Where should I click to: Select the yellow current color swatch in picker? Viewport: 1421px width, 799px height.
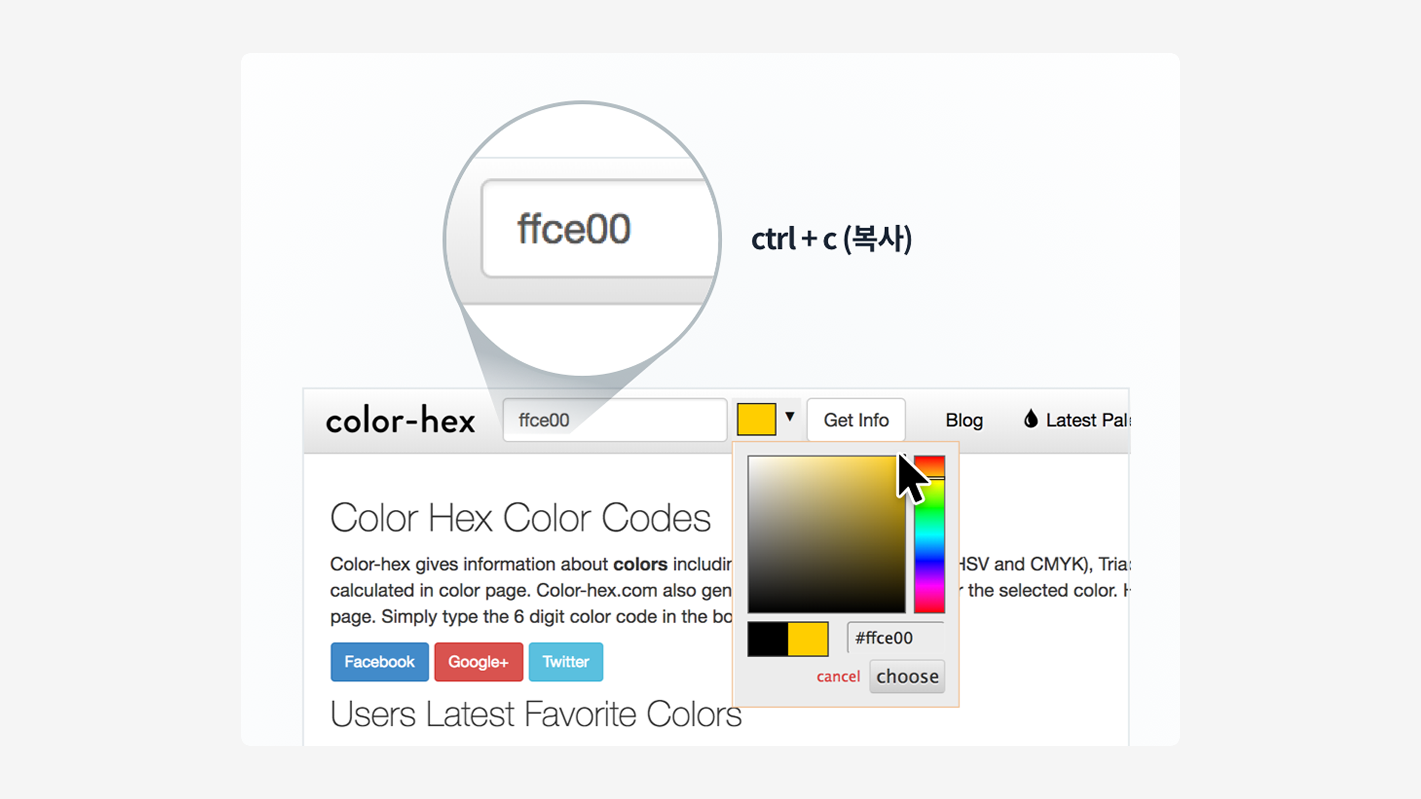coord(807,639)
